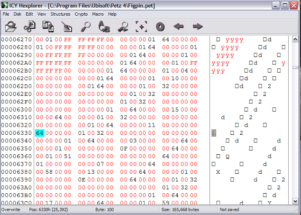Open the File menu
301x215 pixels.
point(6,14)
